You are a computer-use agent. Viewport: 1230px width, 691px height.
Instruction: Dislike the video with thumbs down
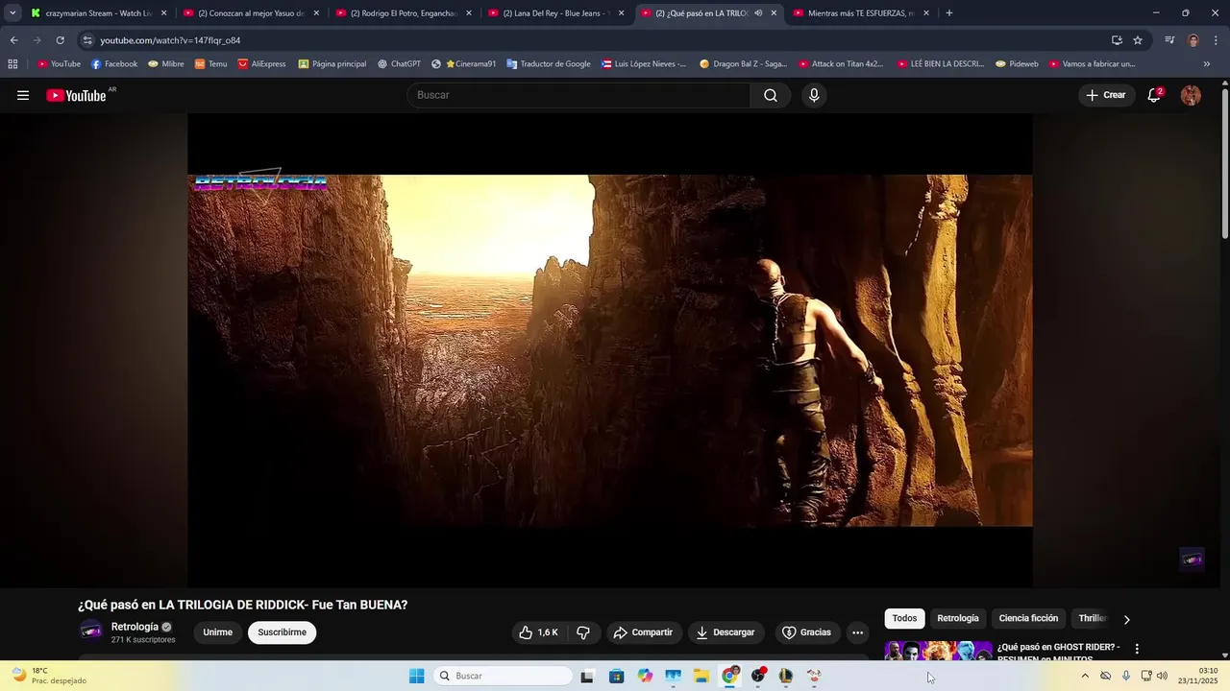pyautogui.click(x=583, y=632)
